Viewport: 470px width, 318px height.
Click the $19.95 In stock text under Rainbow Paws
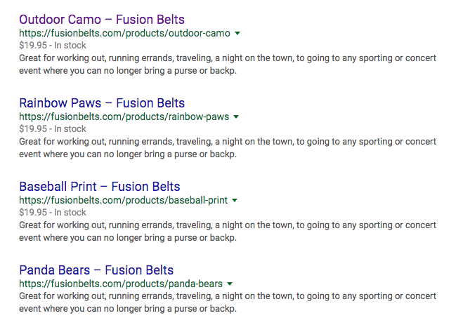coord(53,128)
